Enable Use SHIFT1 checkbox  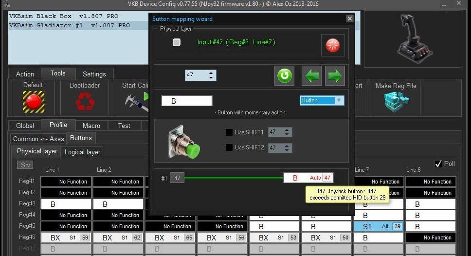[x=229, y=132]
